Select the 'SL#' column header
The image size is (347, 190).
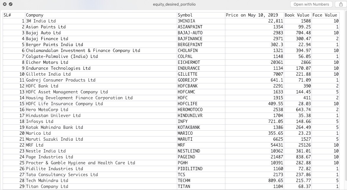click(14, 15)
